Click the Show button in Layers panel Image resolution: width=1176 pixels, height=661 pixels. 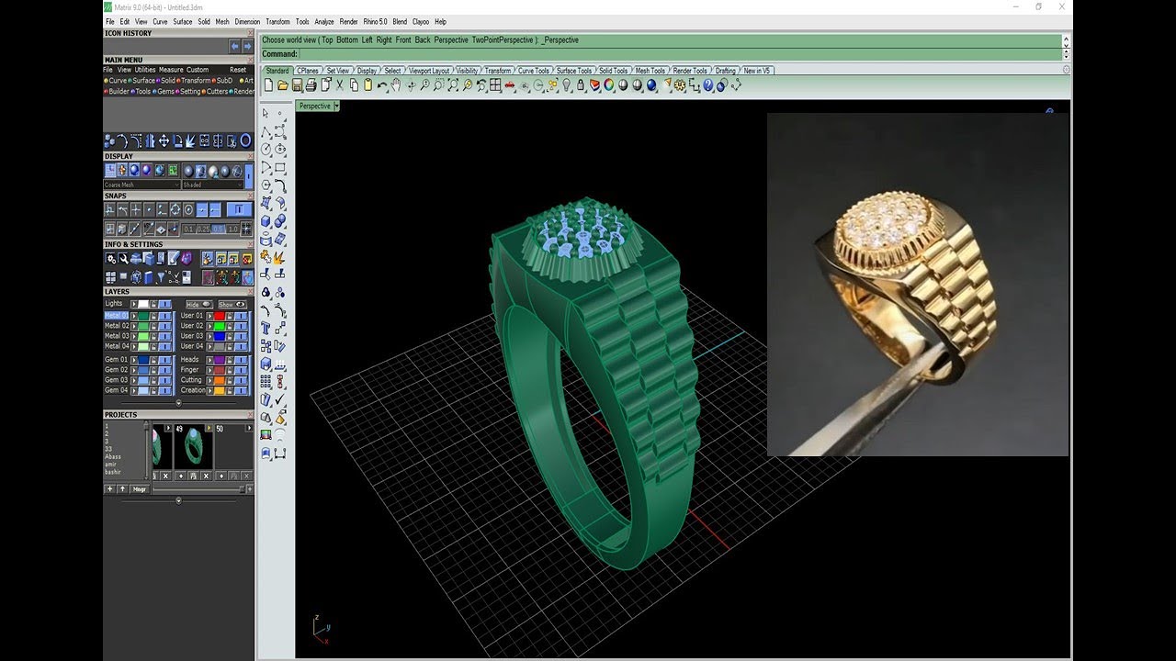point(232,304)
